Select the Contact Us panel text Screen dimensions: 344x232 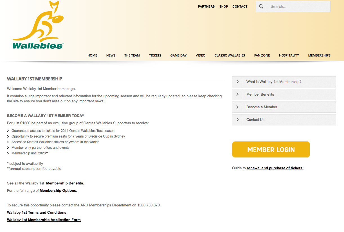255,120
